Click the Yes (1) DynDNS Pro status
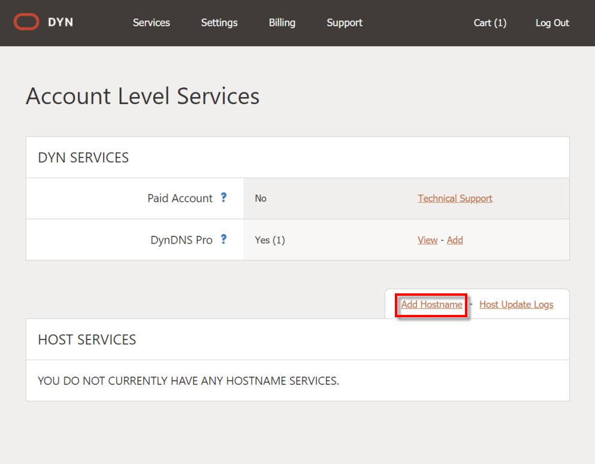 270,240
